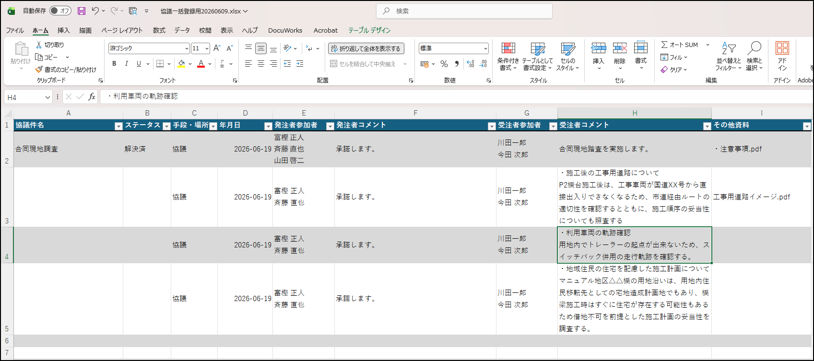Open Find and Select (検索と選択)
814x361 pixels.
tap(754, 57)
